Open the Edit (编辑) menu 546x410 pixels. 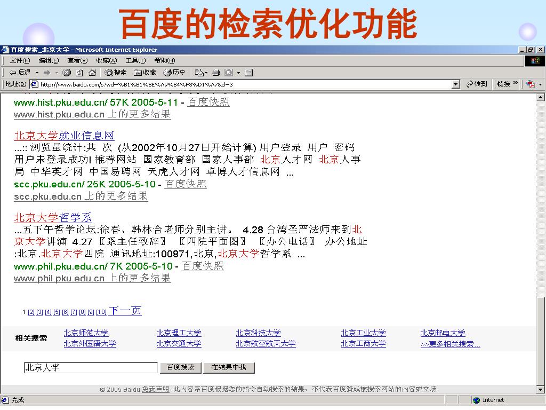[49, 61]
